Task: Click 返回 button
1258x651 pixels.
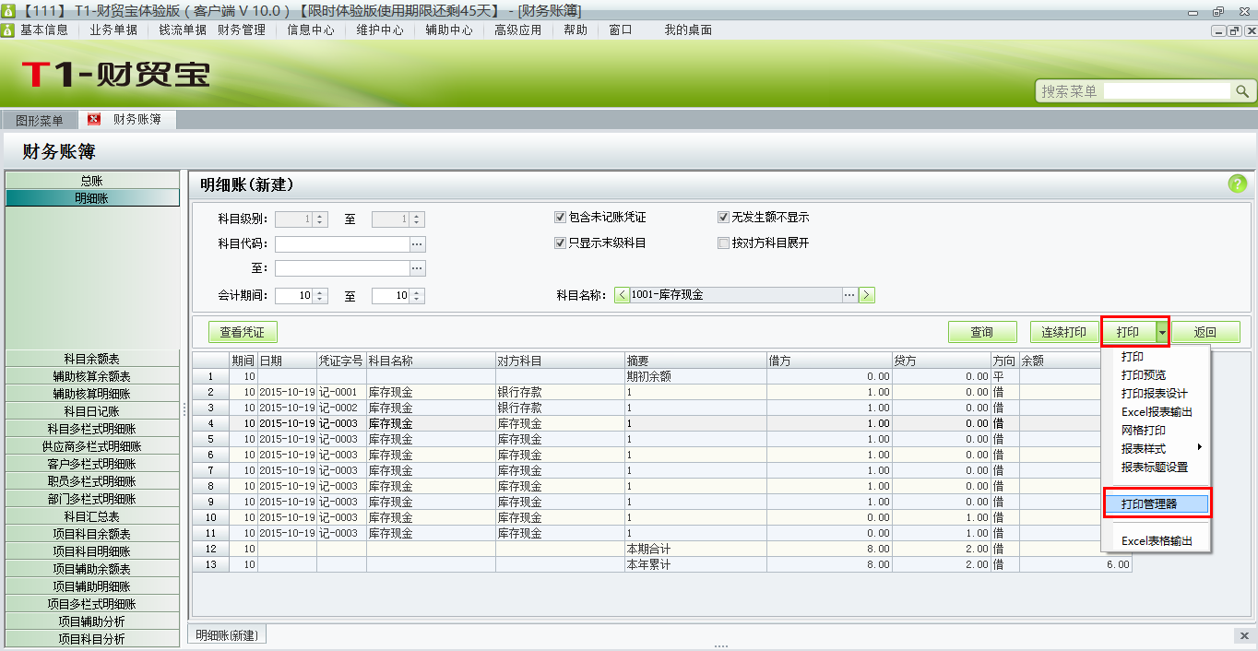Action: pos(1205,332)
